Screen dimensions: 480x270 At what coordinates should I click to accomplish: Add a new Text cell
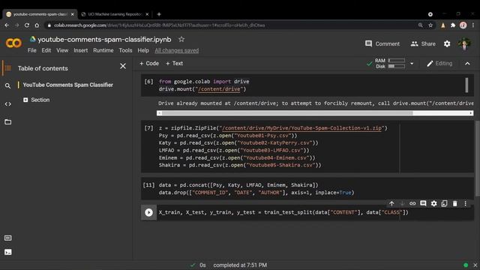coord(174,63)
